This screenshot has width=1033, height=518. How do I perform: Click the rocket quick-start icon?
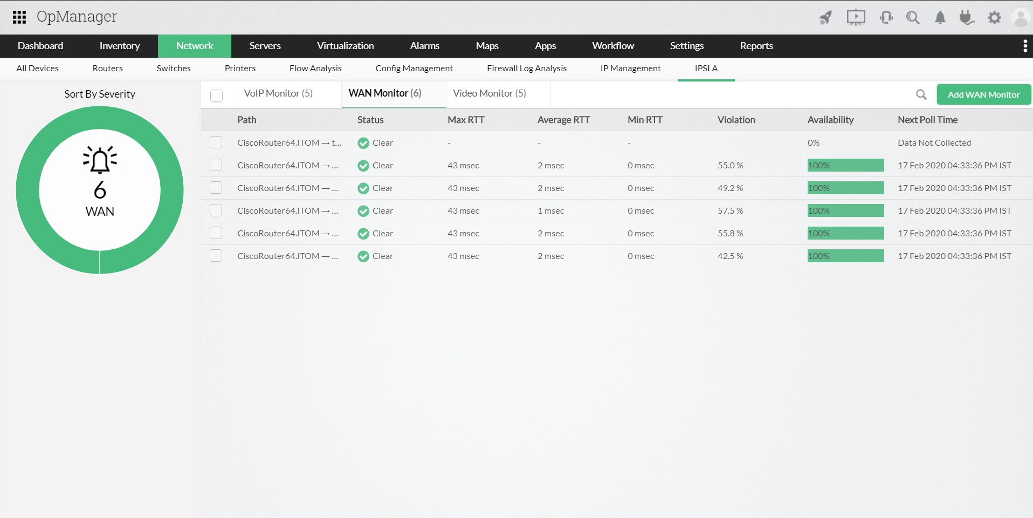[825, 18]
